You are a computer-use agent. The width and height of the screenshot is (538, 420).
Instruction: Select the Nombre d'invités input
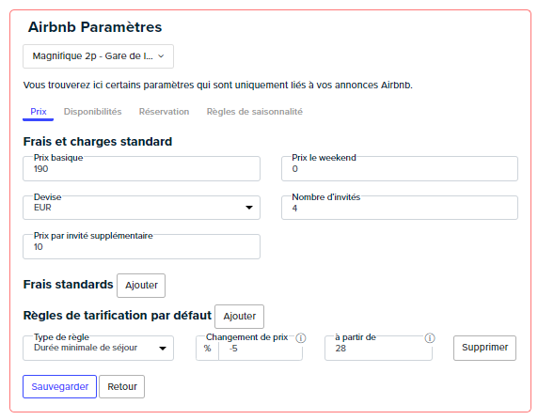(x=400, y=208)
